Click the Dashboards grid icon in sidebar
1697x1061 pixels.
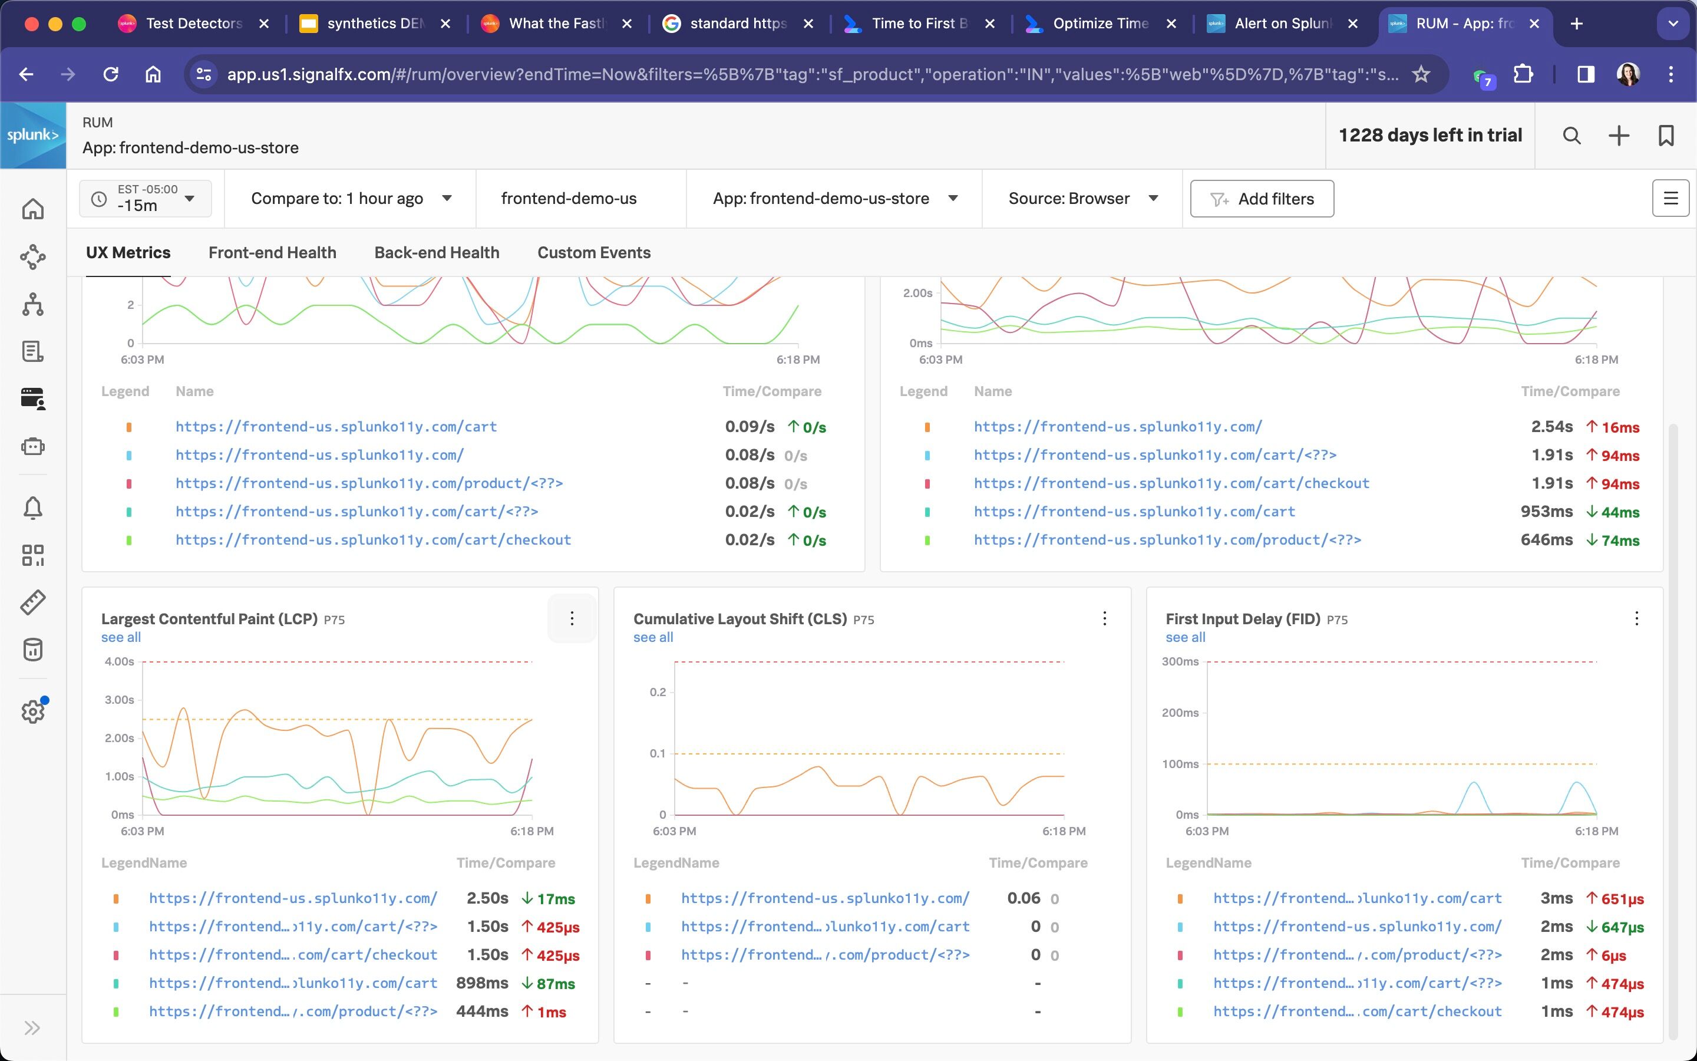pyautogui.click(x=33, y=555)
